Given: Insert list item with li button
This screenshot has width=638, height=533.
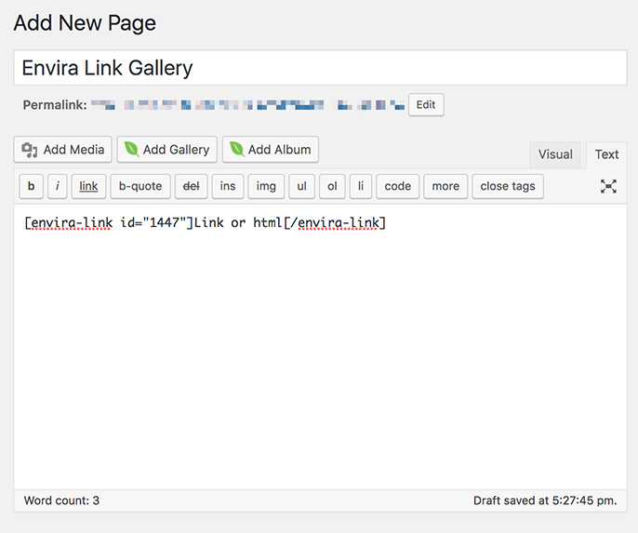Looking at the screenshot, I should 361,186.
